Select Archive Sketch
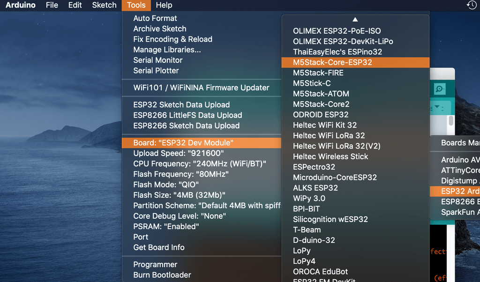Viewport: 480px width, 282px height. click(202, 29)
